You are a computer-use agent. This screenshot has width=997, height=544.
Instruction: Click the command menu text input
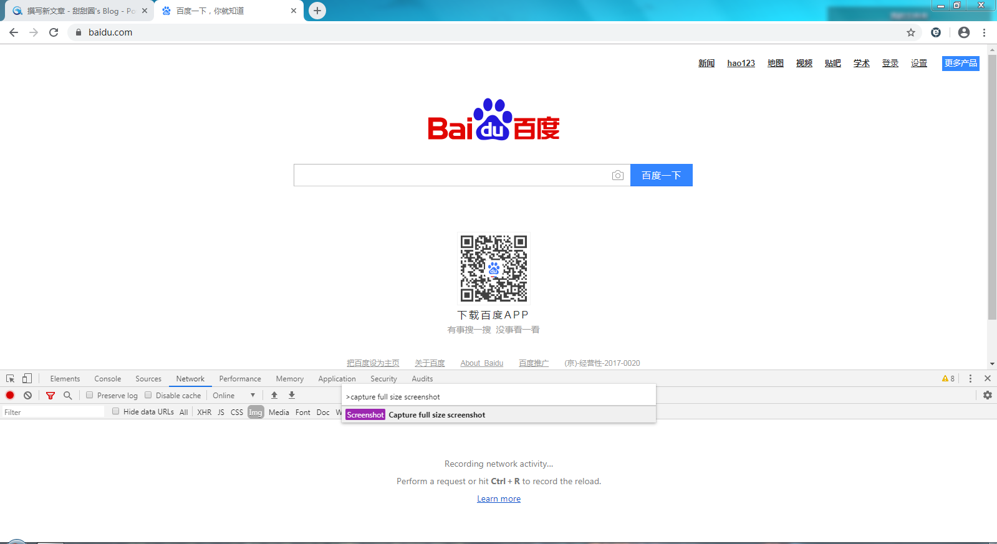[499, 396]
